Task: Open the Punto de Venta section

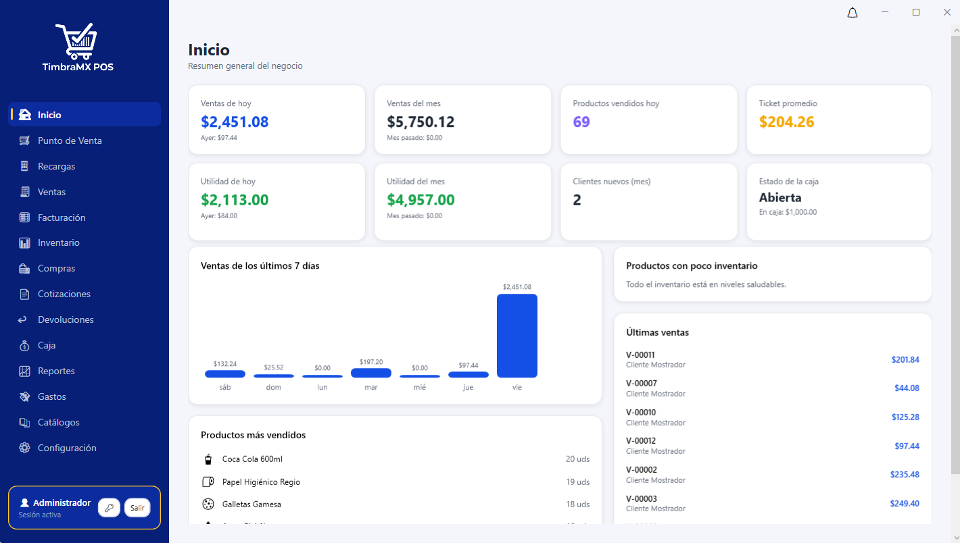Action: tap(85, 140)
